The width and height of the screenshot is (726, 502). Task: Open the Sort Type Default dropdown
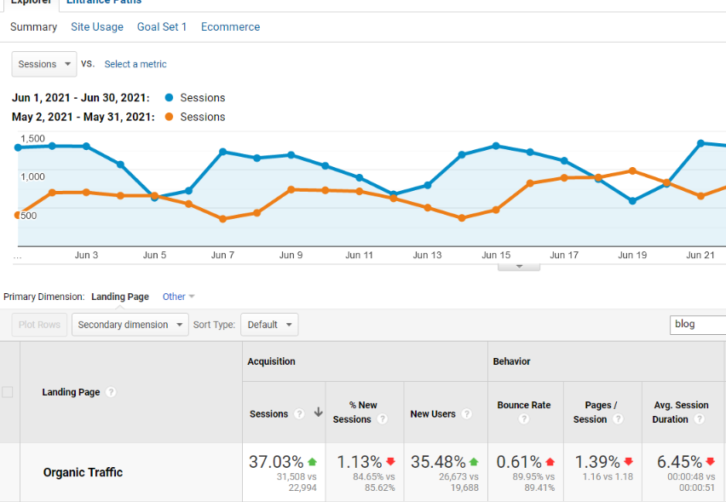(x=269, y=325)
